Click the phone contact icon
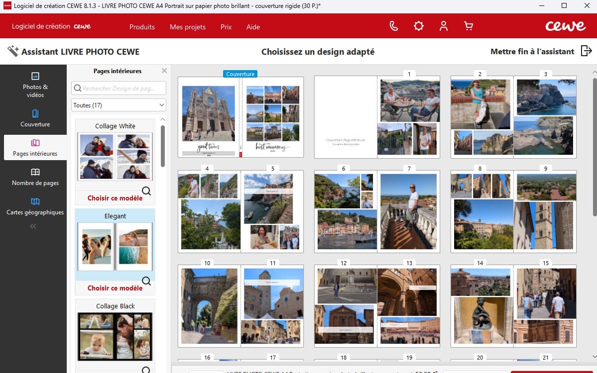Image resolution: width=597 pixels, height=373 pixels. pyautogui.click(x=394, y=26)
